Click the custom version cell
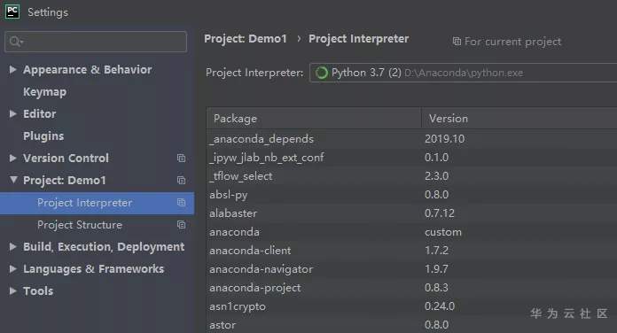Viewport: 617px width, 333px height. [443, 232]
